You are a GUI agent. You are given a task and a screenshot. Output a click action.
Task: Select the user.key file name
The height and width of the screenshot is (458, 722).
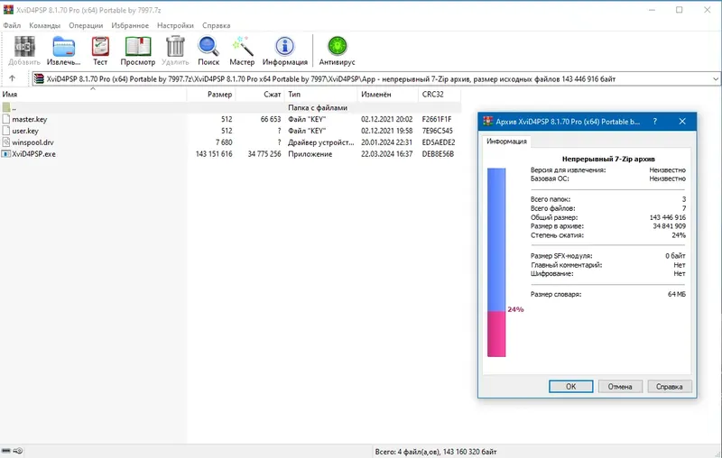(25, 131)
